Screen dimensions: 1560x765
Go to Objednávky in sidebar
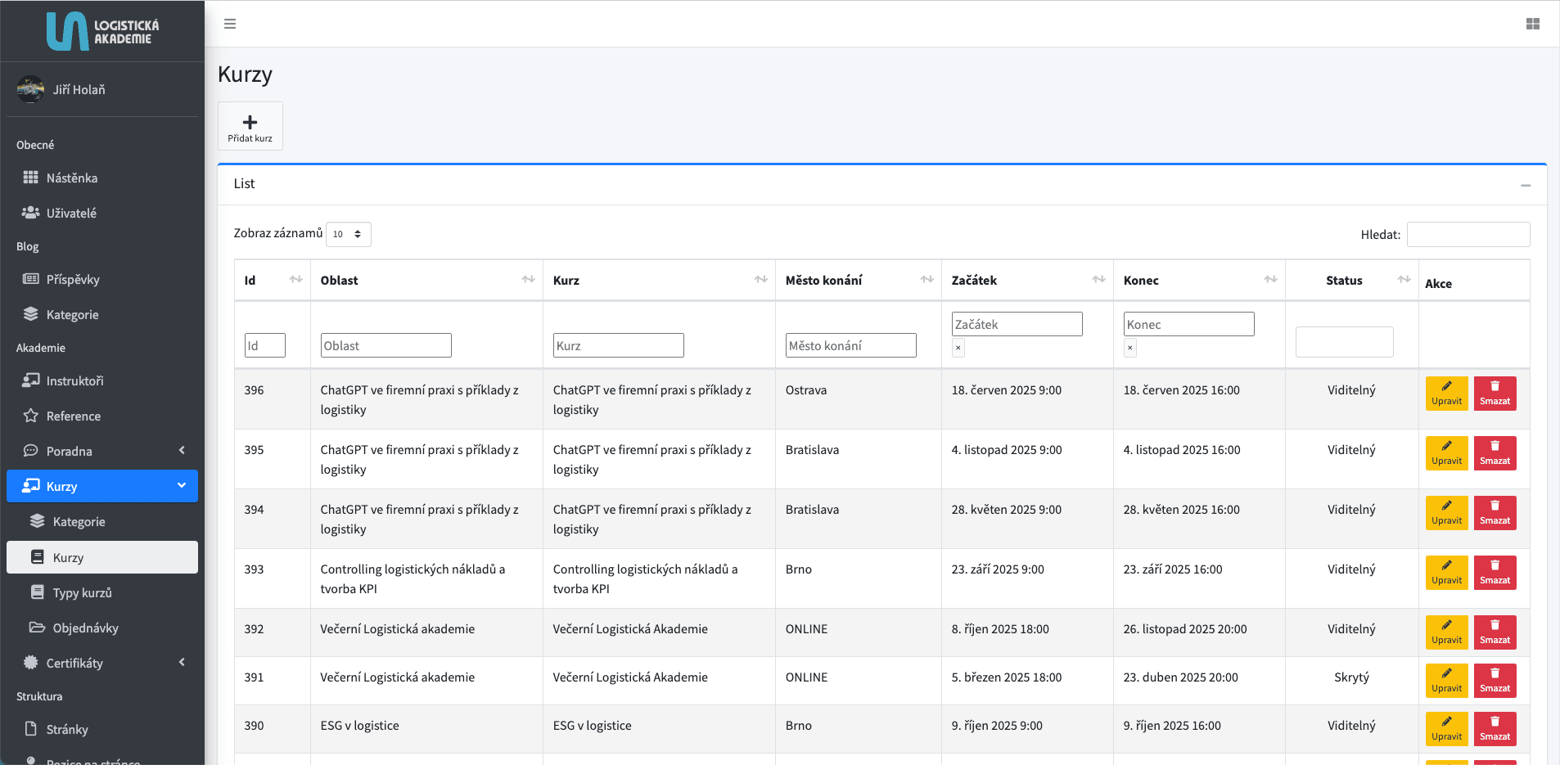[85, 628]
